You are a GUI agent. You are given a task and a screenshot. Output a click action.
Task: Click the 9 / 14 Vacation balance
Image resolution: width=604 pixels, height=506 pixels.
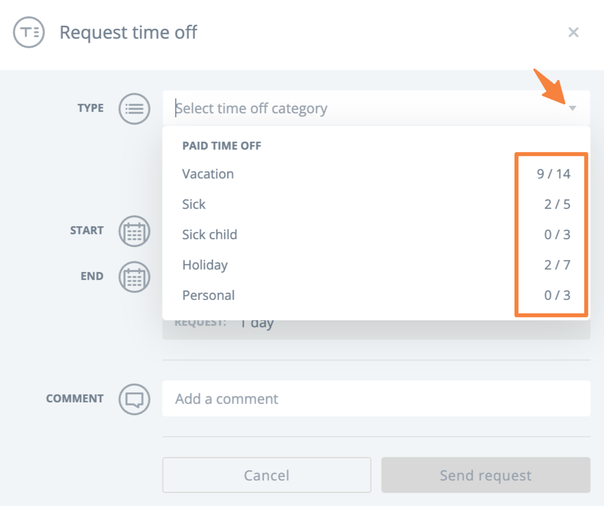(553, 174)
